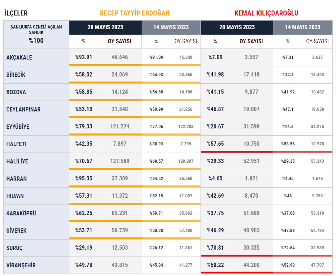Viewport: 336px width, 276px height.
Task: Click the Recep Tayyip Erdoğan heading
Action: click(135, 13)
